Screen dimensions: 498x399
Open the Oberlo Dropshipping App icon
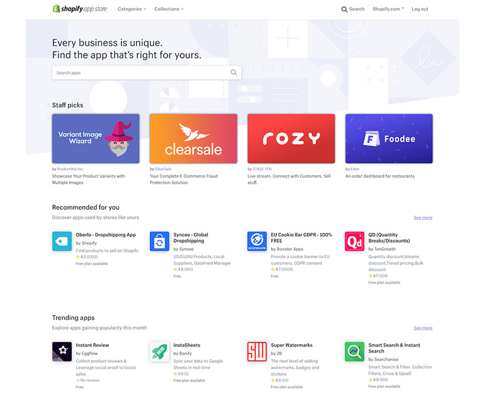(x=62, y=241)
